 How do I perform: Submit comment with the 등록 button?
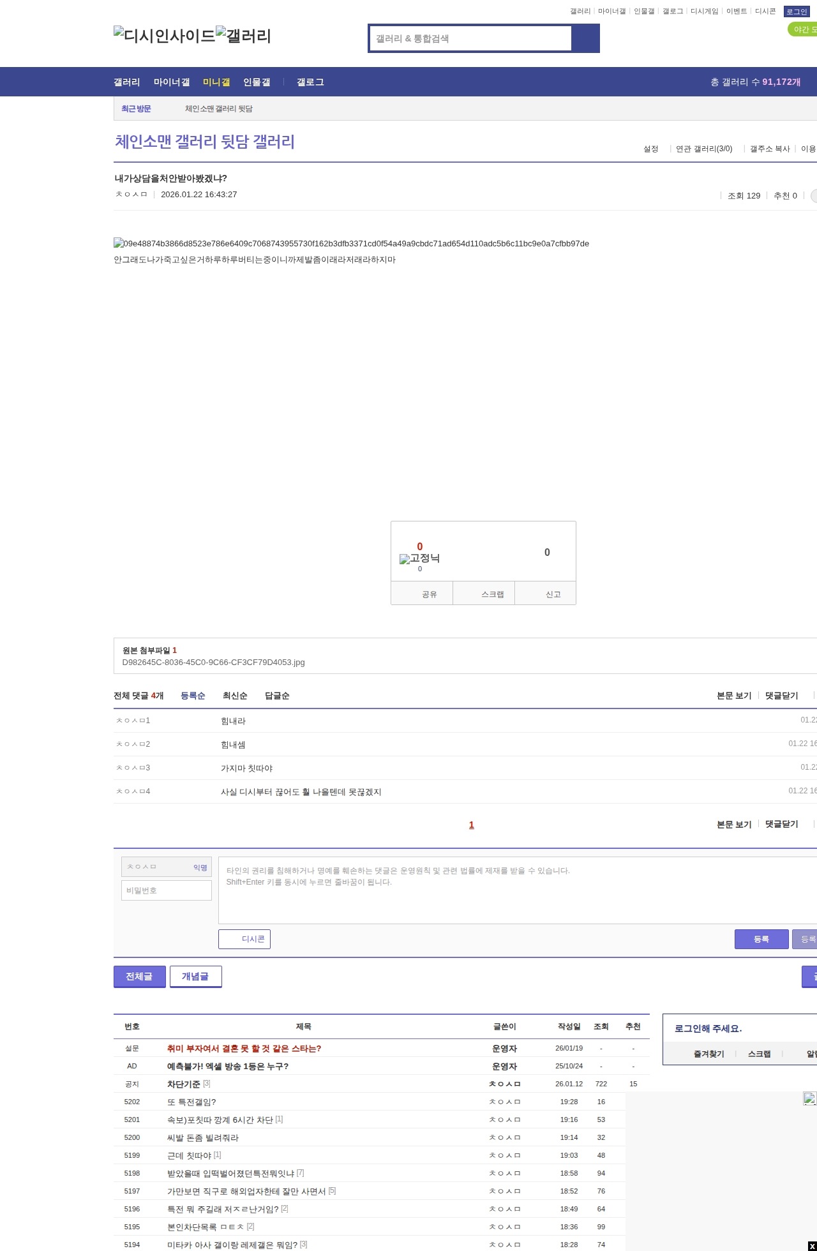pyautogui.click(x=761, y=939)
